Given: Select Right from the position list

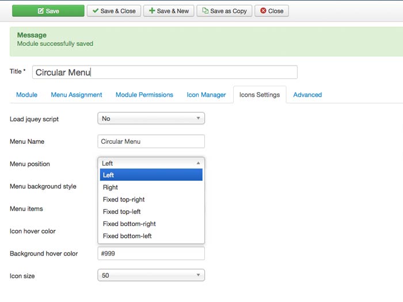Looking at the screenshot, I should click(x=111, y=188).
